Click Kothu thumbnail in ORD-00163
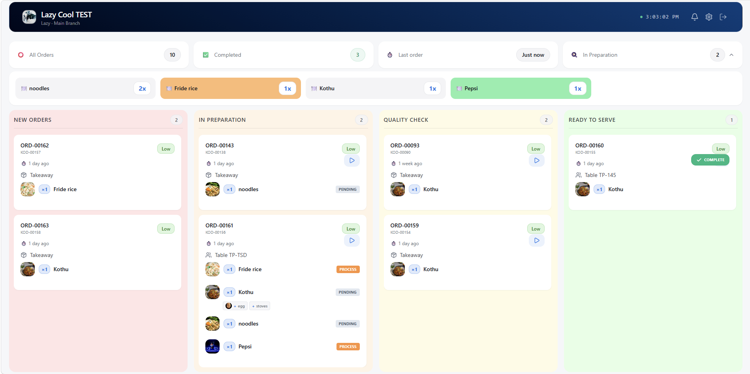The image size is (750, 374). 28,269
